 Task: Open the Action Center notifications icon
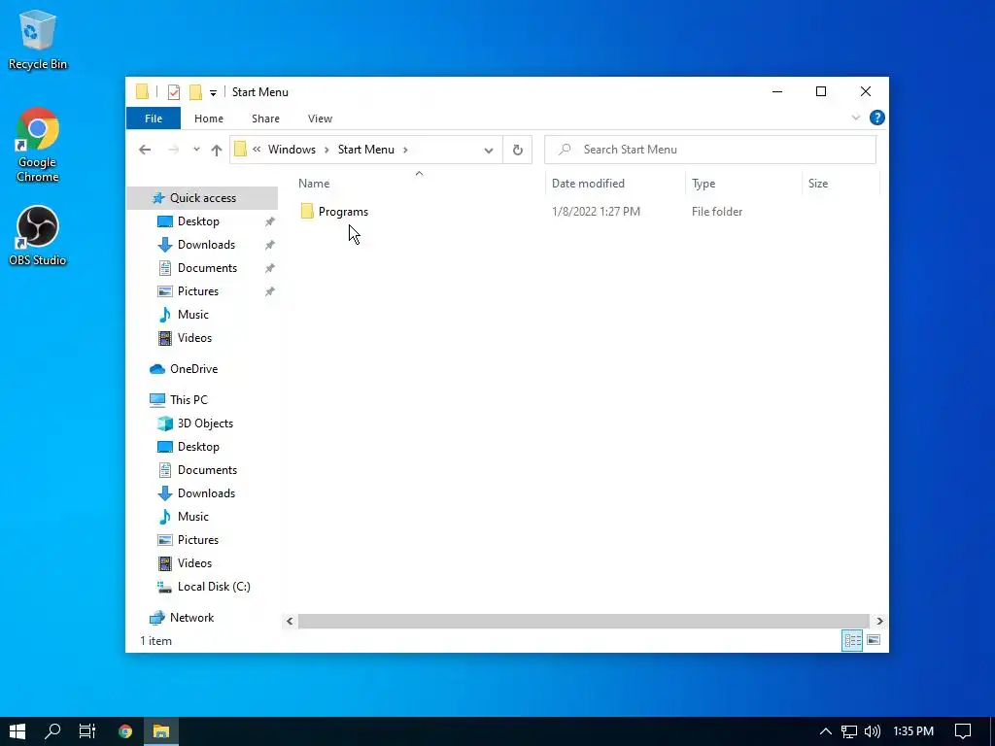963,731
